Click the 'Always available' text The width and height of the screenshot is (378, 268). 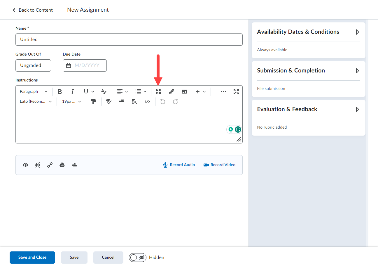(272, 50)
